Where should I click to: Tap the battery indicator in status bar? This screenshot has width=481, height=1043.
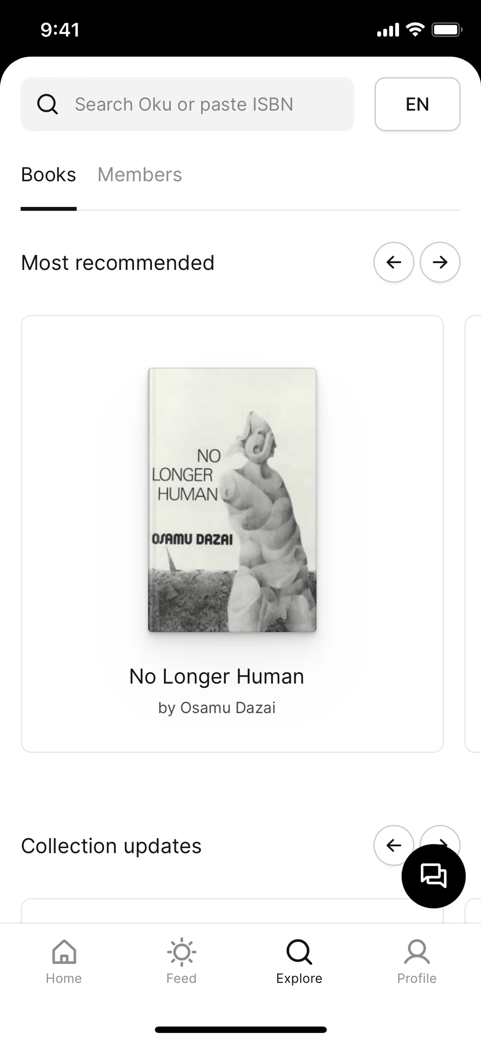tap(447, 30)
